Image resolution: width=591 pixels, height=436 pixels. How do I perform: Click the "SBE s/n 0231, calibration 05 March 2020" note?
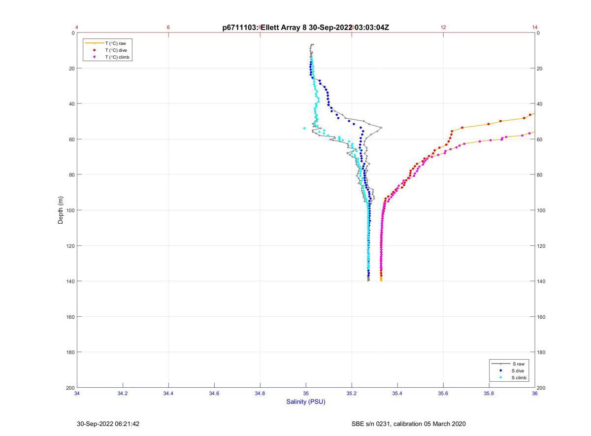pyautogui.click(x=409, y=424)
